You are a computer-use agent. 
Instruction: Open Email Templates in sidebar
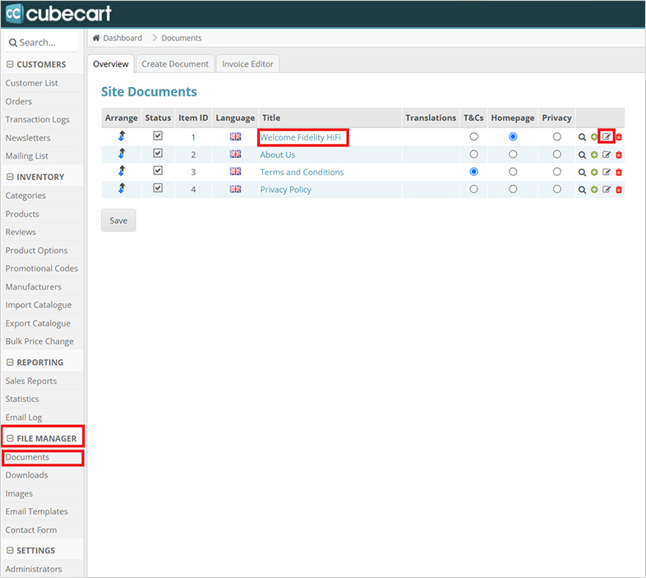[37, 511]
